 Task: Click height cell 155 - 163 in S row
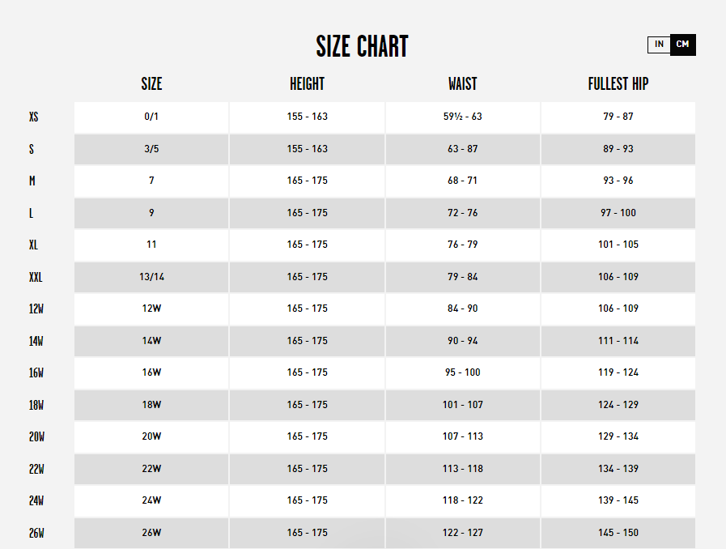tap(307, 149)
